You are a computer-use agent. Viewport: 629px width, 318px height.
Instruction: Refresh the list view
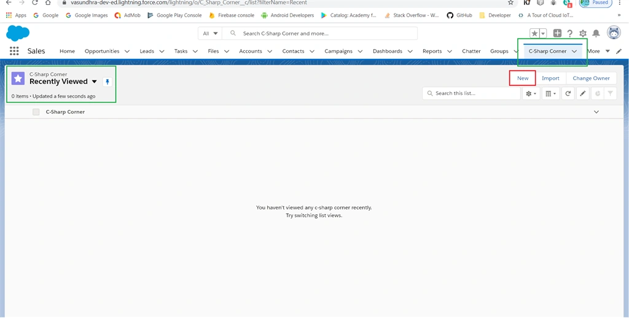(x=568, y=93)
